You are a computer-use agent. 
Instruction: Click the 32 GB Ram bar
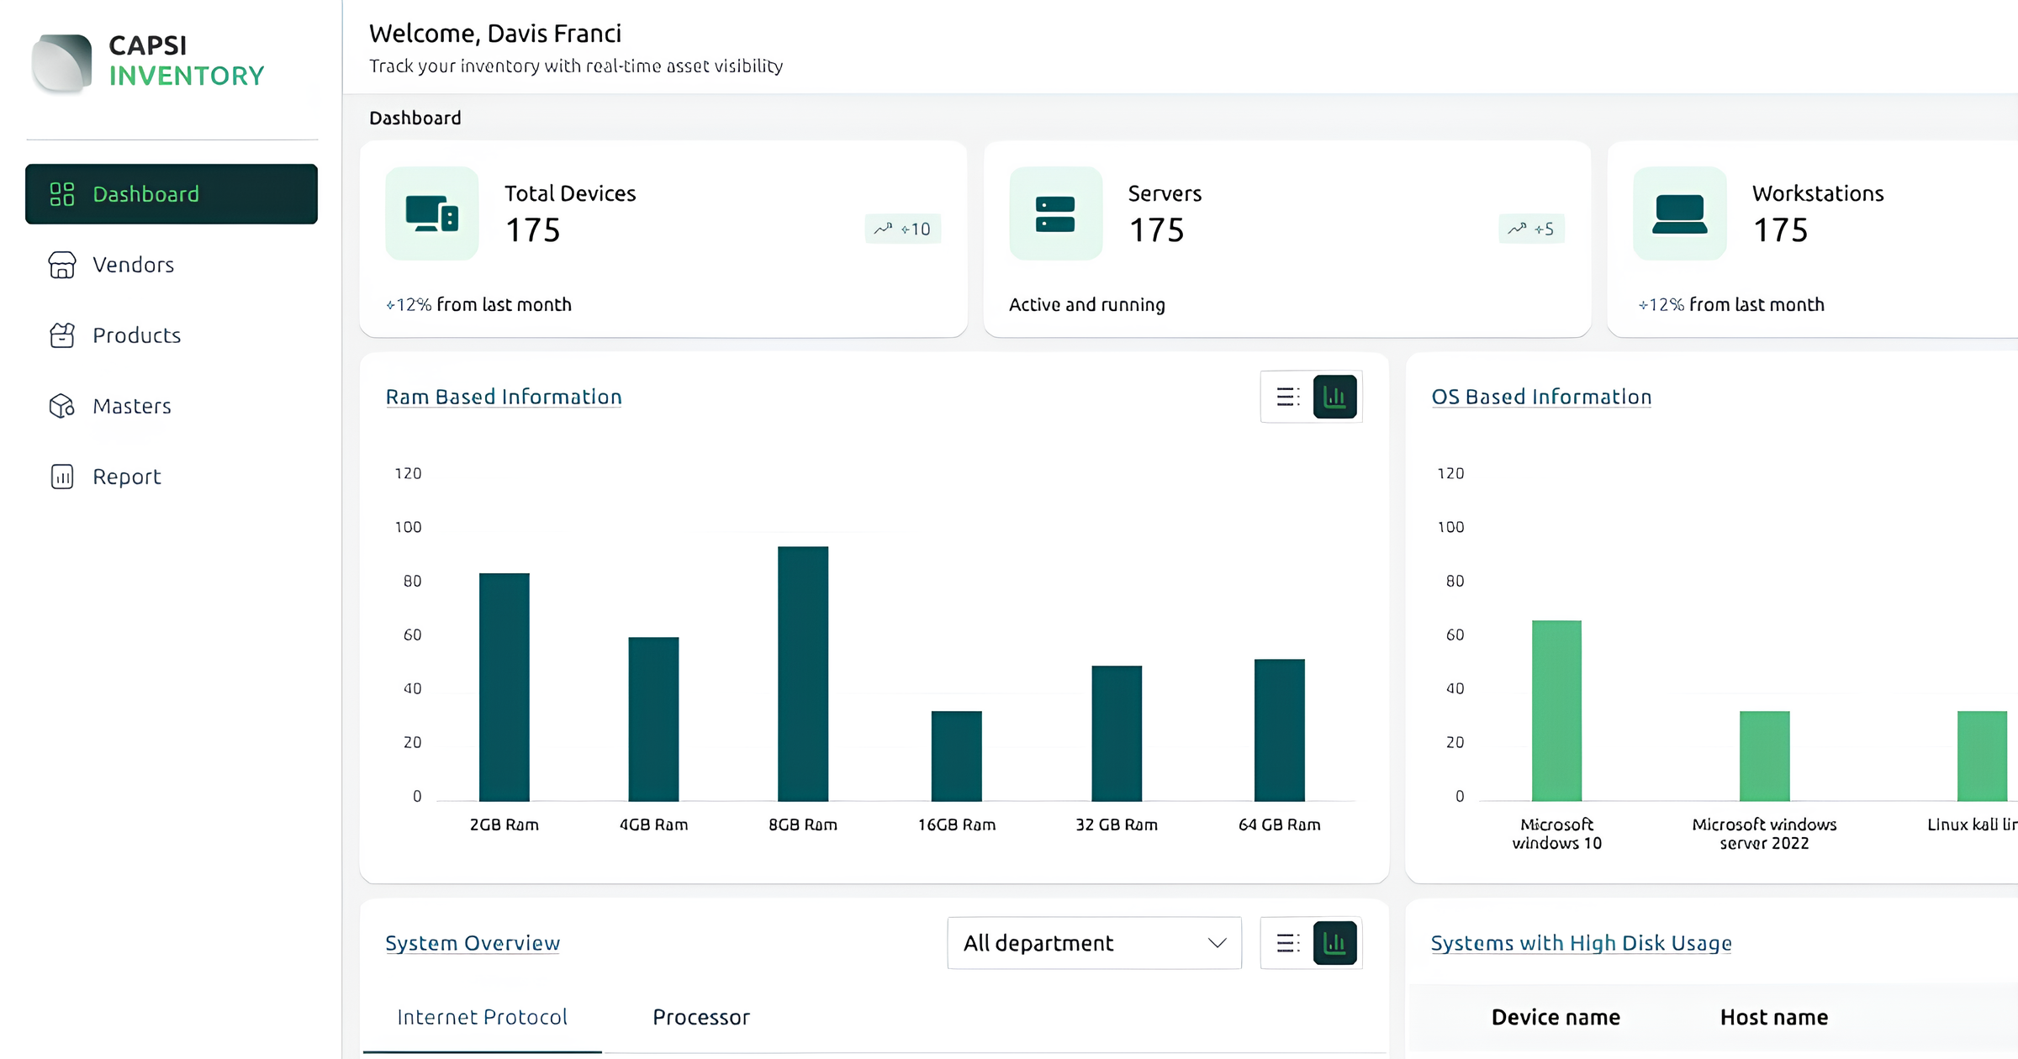[1117, 733]
